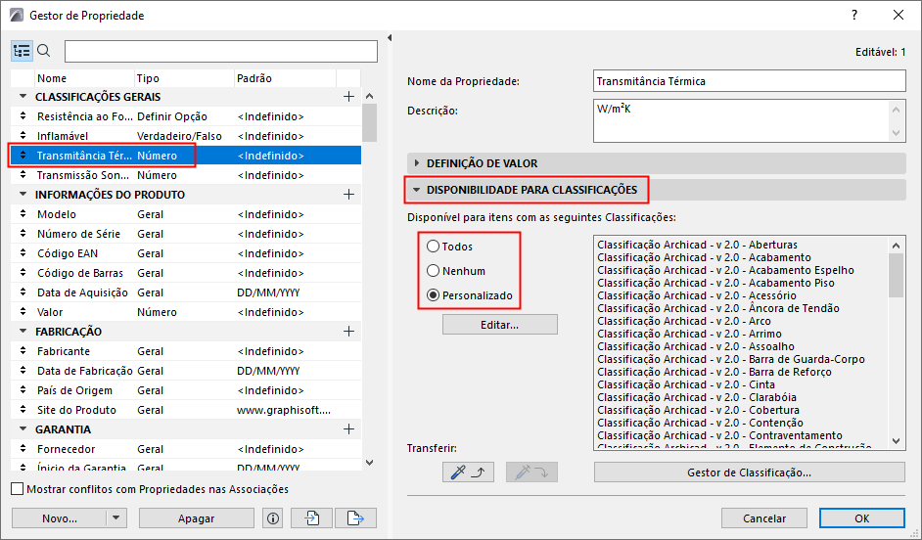This screenshot has width=922, height=540.
Task: Click property list scrollbar down arrow
Action: pyautogui.click(x=369, y=463)
